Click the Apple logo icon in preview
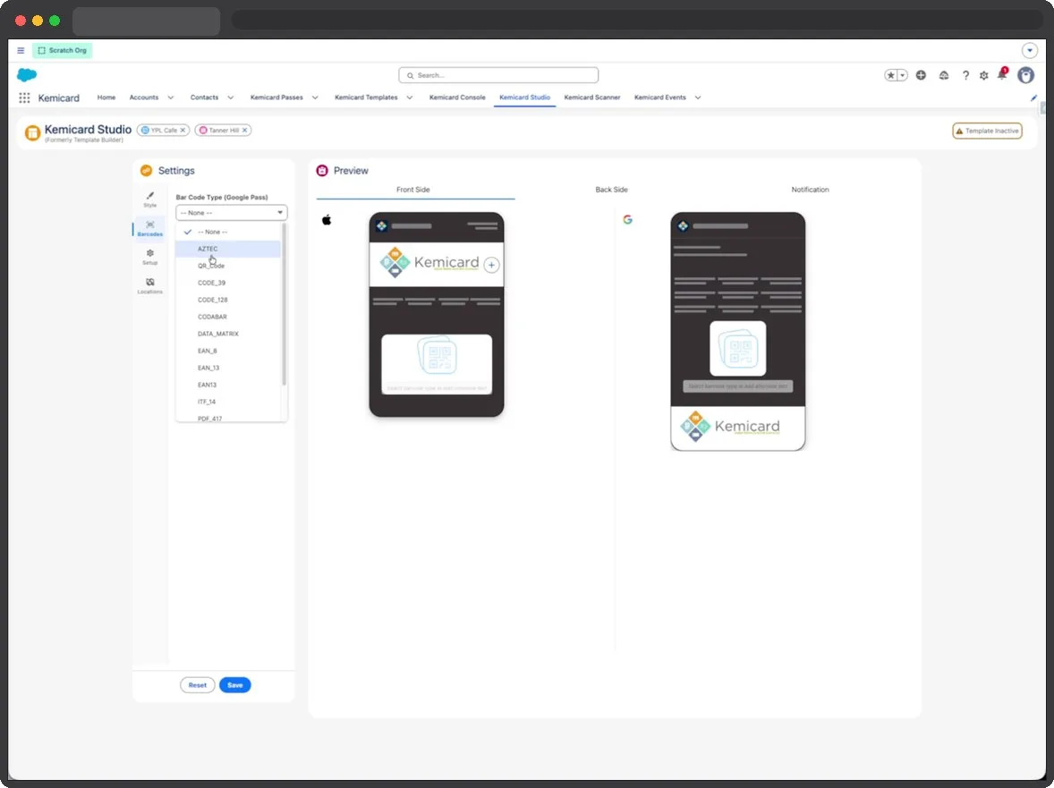This screenshot has width=1054, height=788. click(327, 220)
